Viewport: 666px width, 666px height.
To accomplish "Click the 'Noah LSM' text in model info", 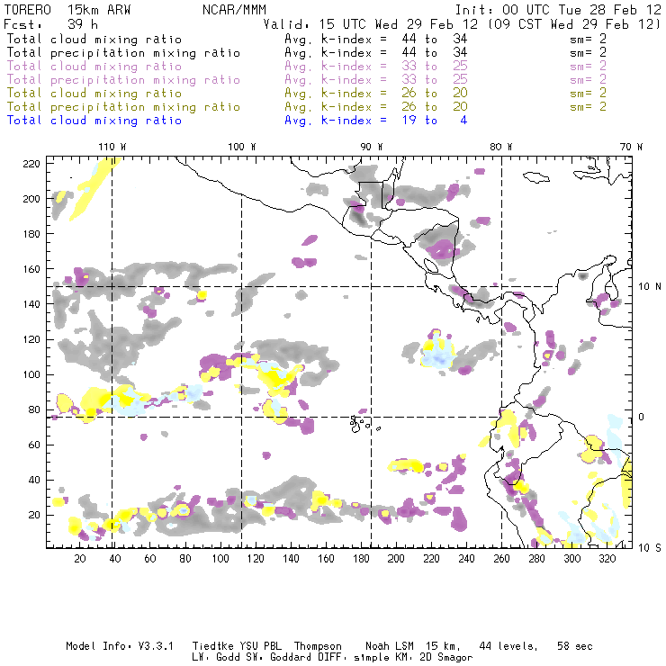I will coord(390,646).
